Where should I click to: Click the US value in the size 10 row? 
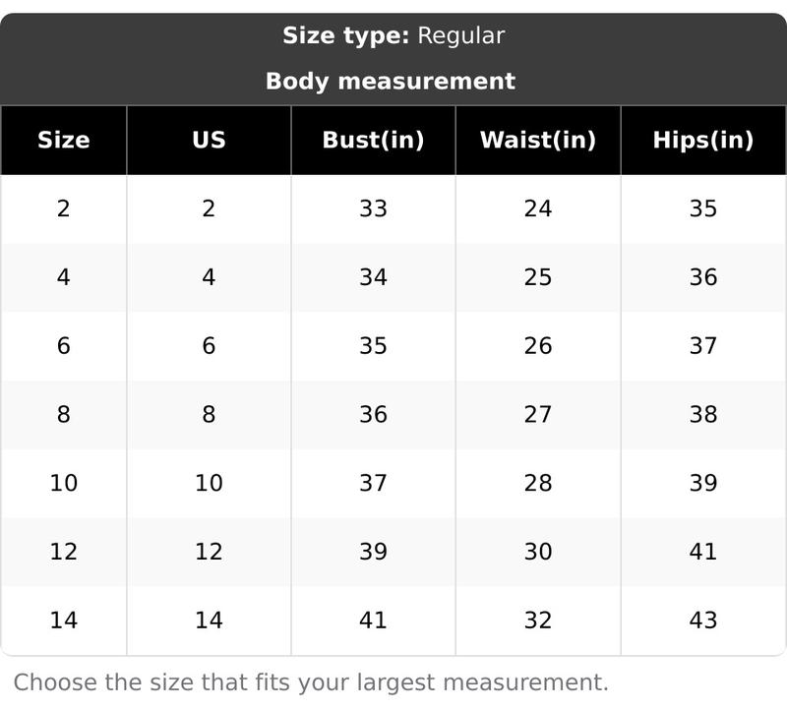click(x=209, y=484)
